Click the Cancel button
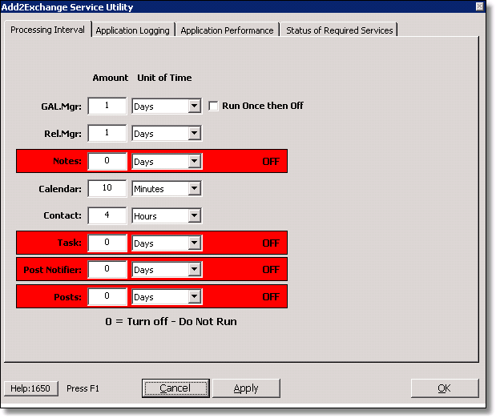 tap(175, 388)
